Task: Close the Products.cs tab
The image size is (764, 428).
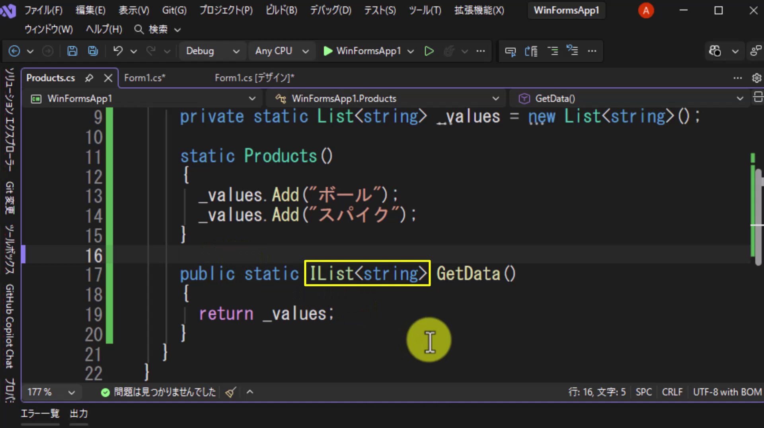Action: pyautogui.click(x=108, y=78)
